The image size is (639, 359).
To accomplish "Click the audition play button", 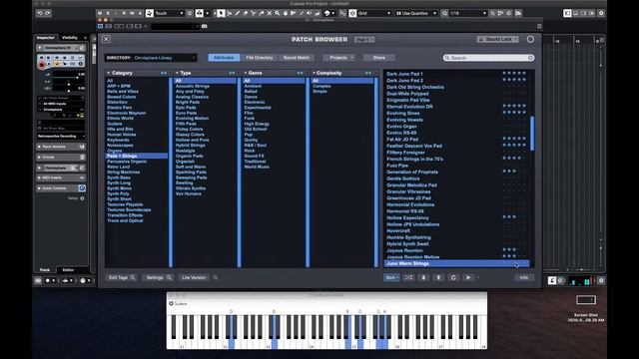I will click(x=468, y=277).
